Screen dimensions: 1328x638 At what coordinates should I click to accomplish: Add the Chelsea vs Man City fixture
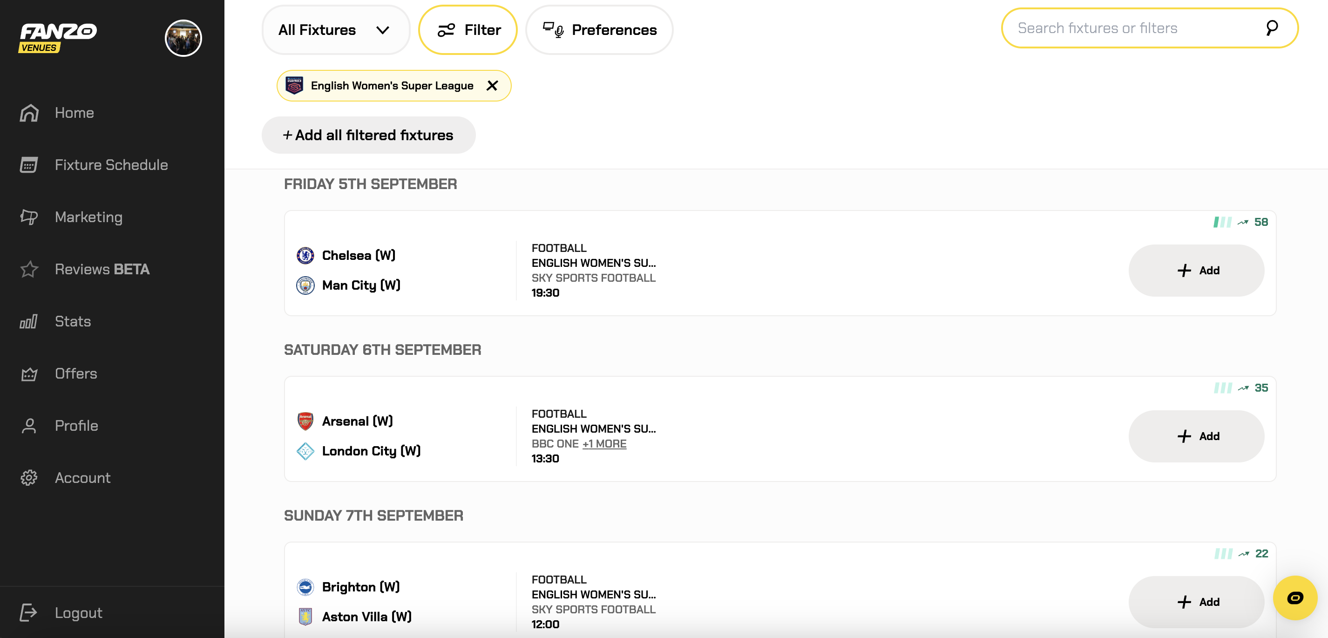[1196, 270]
